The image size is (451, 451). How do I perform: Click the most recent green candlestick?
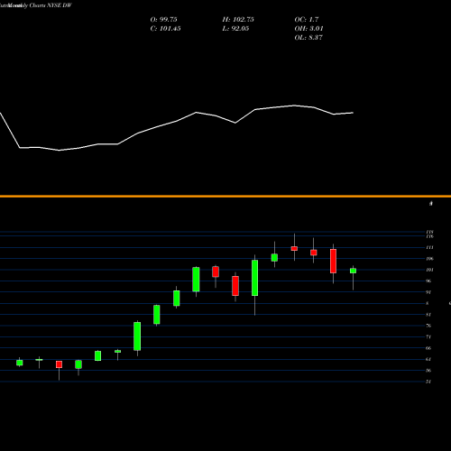[353, 271]
